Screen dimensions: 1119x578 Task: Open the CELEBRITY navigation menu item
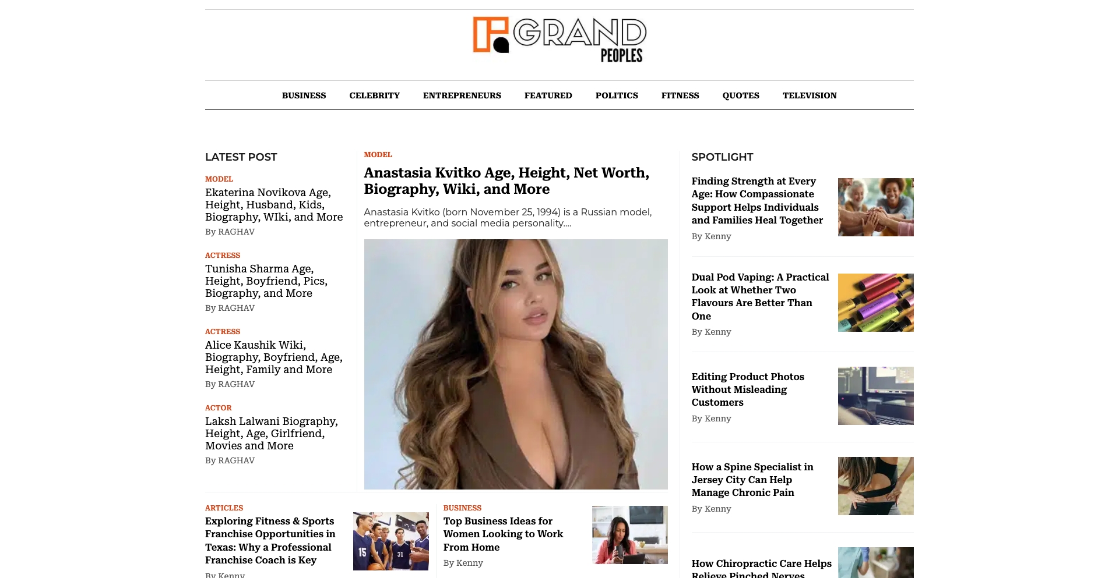[374, 95]
